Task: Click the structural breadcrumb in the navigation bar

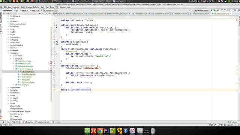Action: pos(34,10)
